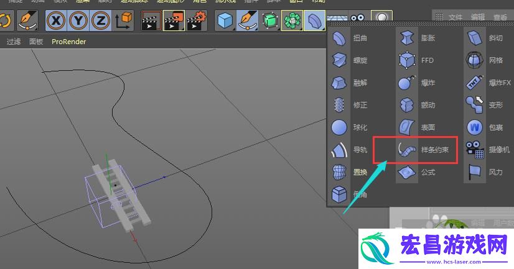Select the 颤动 (Jiggle) deformer
Image resolution: width=514 pixels, height=269 pixels.
417,105
